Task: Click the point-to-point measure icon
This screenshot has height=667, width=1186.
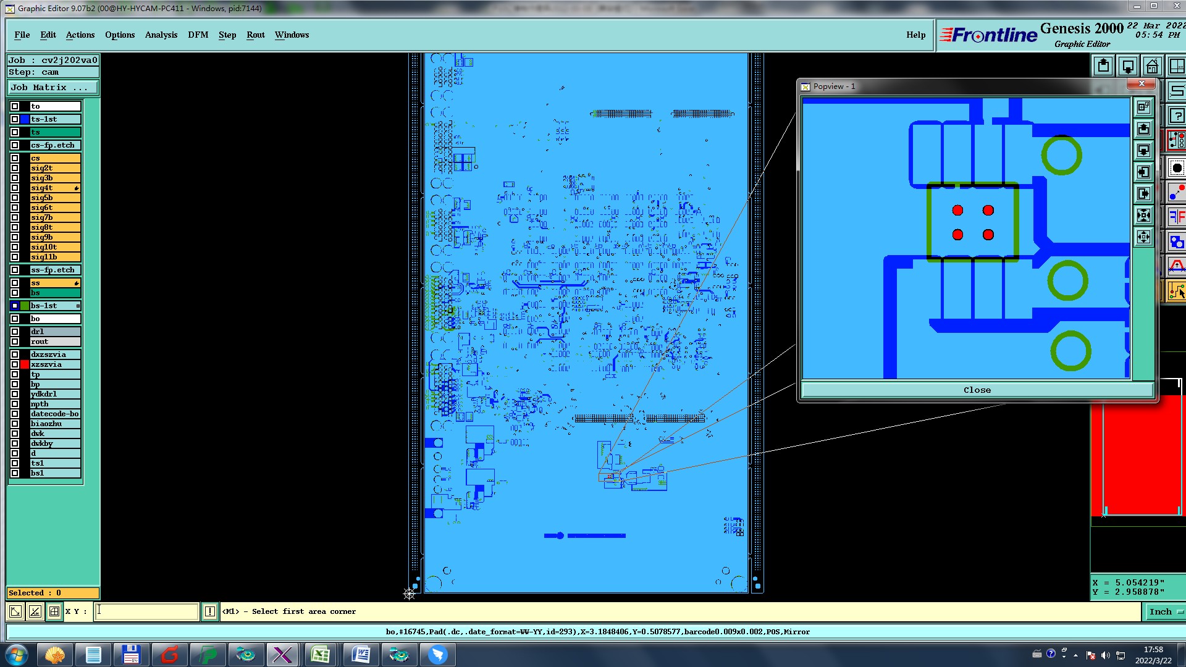Action: tap(1177, 193)
